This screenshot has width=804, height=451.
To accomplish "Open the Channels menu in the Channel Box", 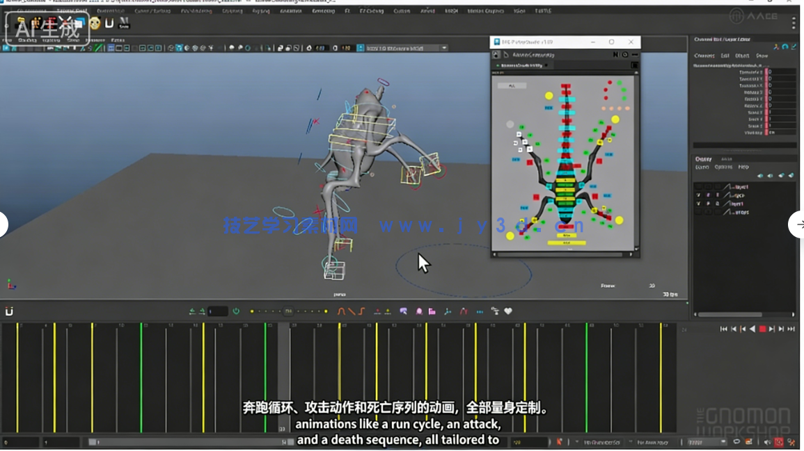I will (704, 56).
